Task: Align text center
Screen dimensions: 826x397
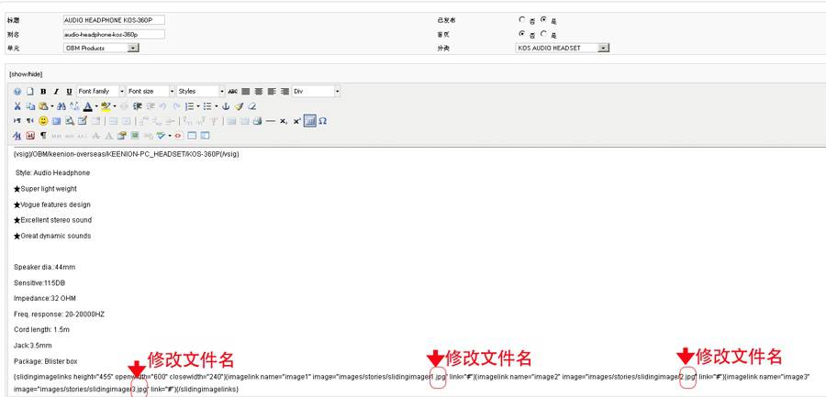Action: (258, 91)
